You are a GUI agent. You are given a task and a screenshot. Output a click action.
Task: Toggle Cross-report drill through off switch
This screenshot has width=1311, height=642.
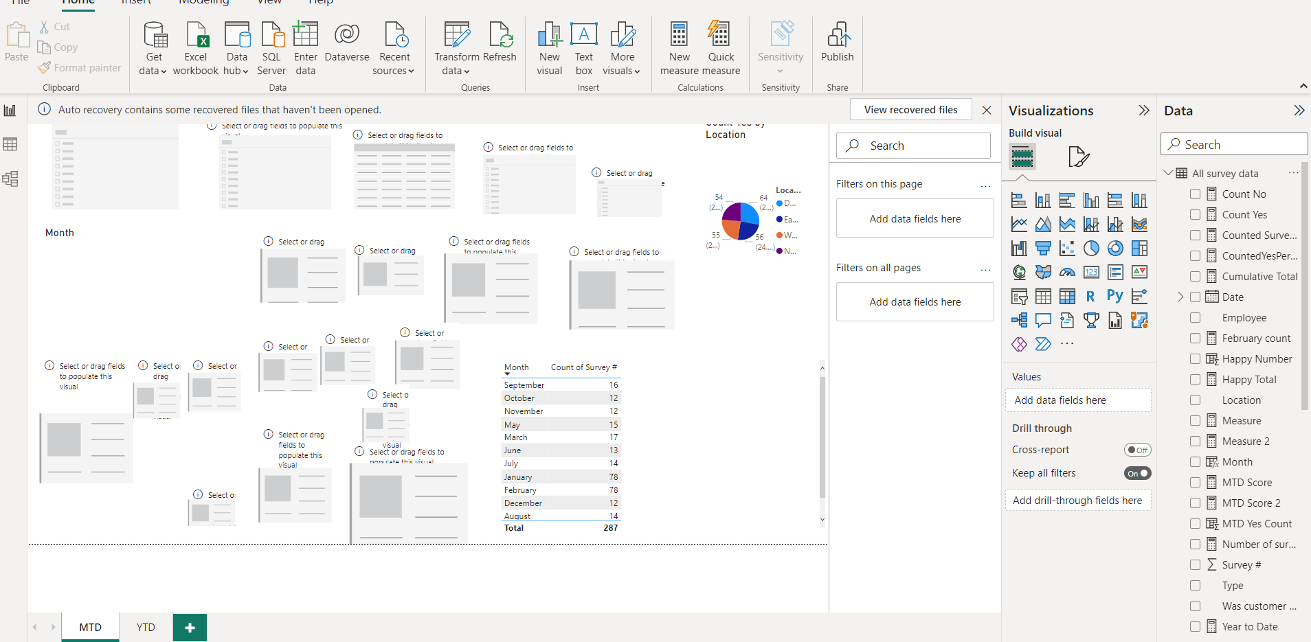1137,450
